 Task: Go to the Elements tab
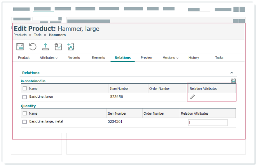tap(98, 58)
